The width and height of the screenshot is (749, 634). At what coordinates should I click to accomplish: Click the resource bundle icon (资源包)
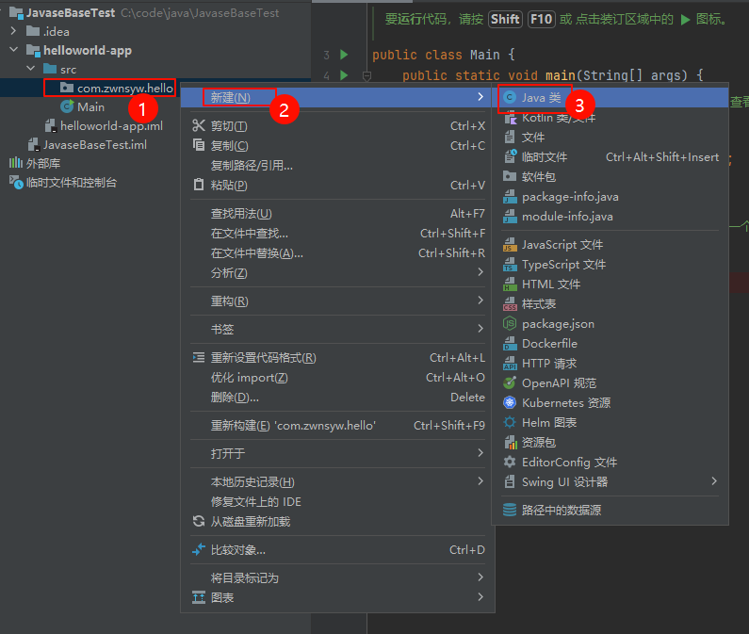511,443
